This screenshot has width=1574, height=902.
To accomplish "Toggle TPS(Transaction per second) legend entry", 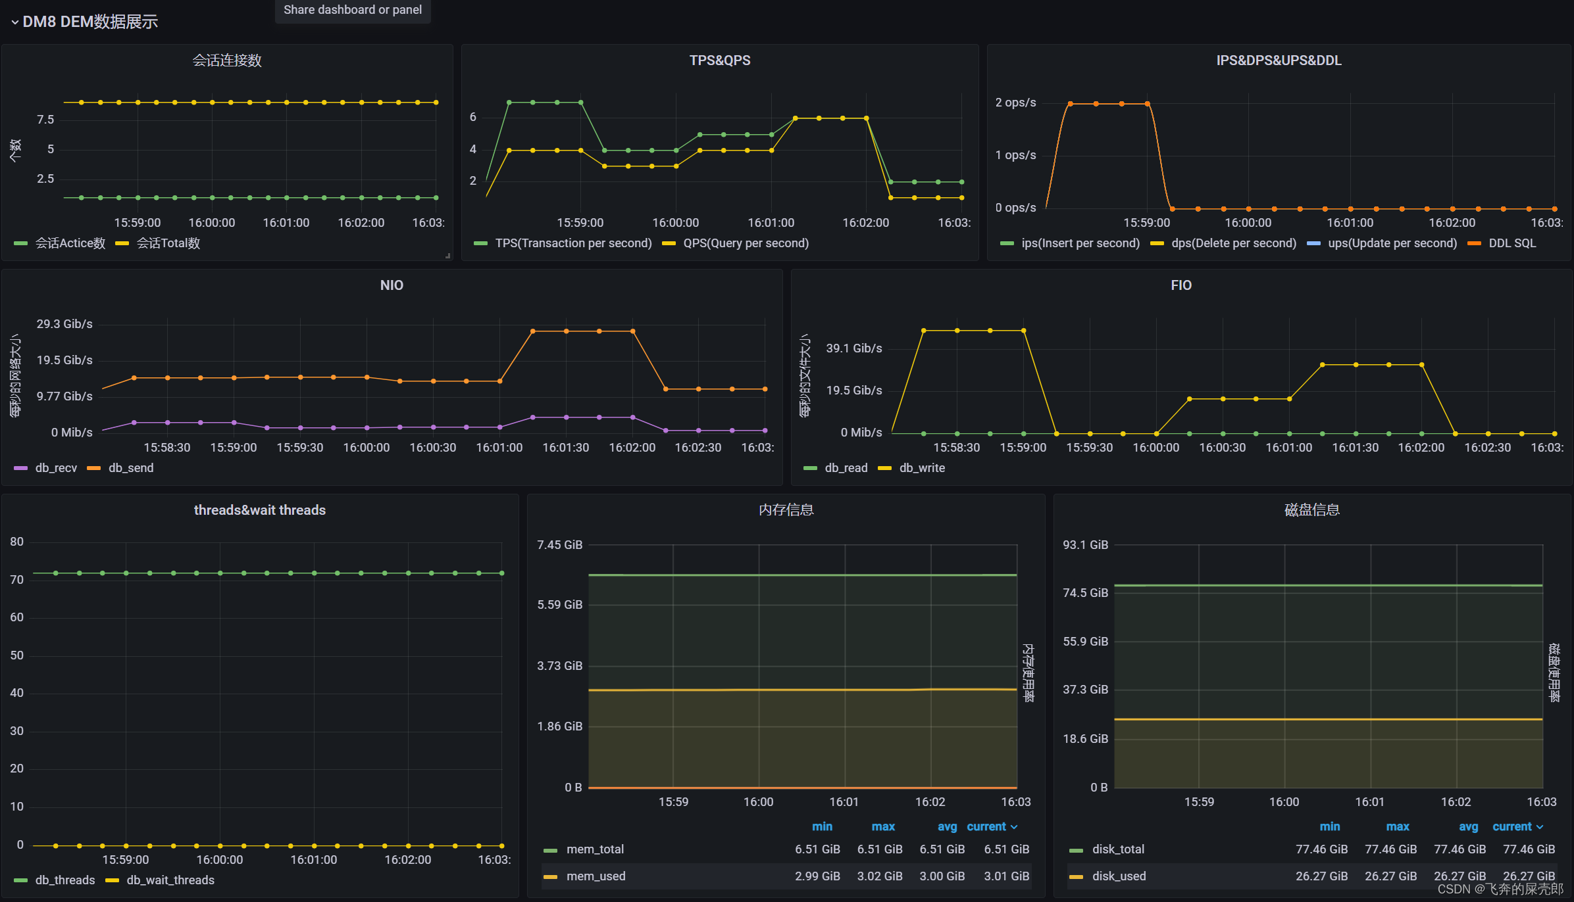I will [572, 243].
